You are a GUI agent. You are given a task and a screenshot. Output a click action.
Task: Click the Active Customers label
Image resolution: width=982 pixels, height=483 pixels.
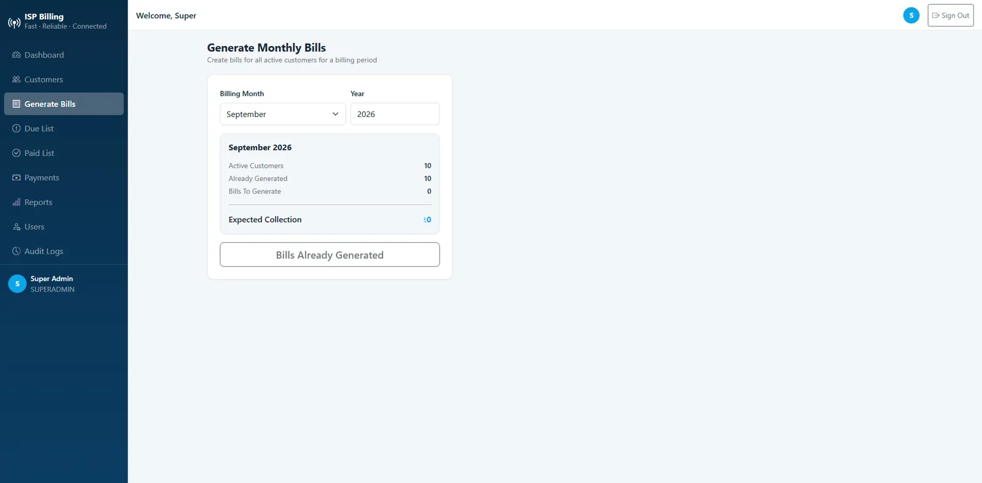pos(256,166)
